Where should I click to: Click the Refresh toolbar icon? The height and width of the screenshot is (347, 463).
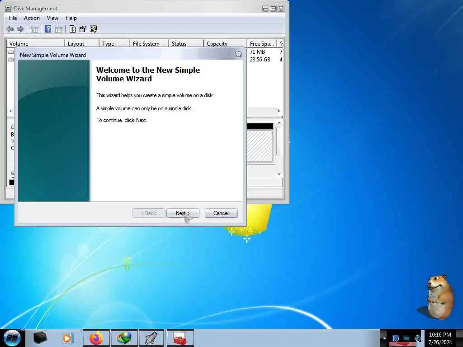72,29
